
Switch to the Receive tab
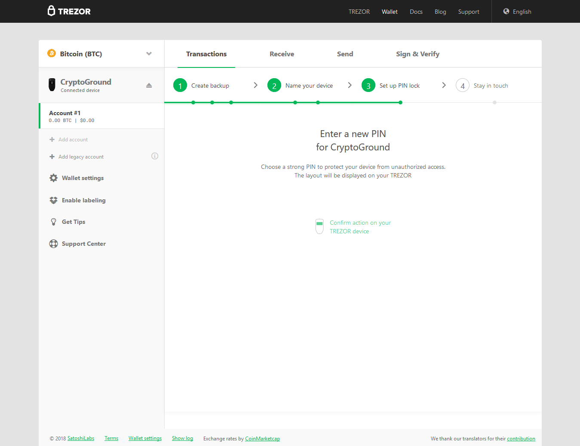[282, 54]
